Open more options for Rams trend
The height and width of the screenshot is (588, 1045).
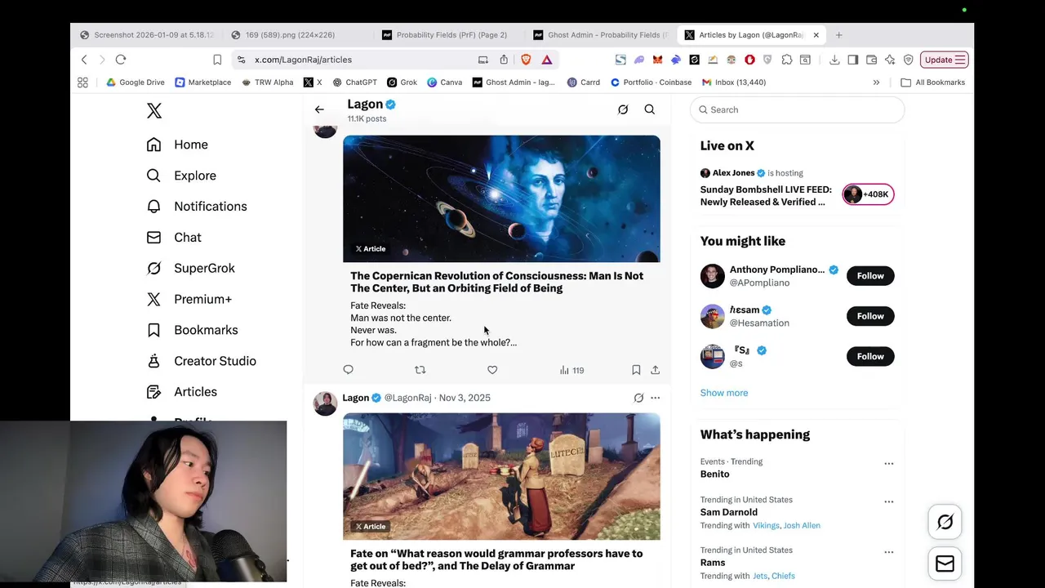click(889, 552)
